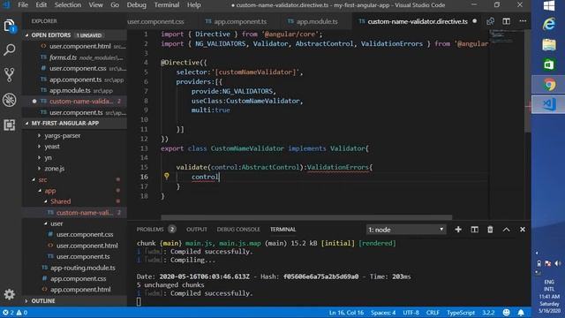Open app-routing.module.ts in file tree
565x318 pixels.
[82, 268]
